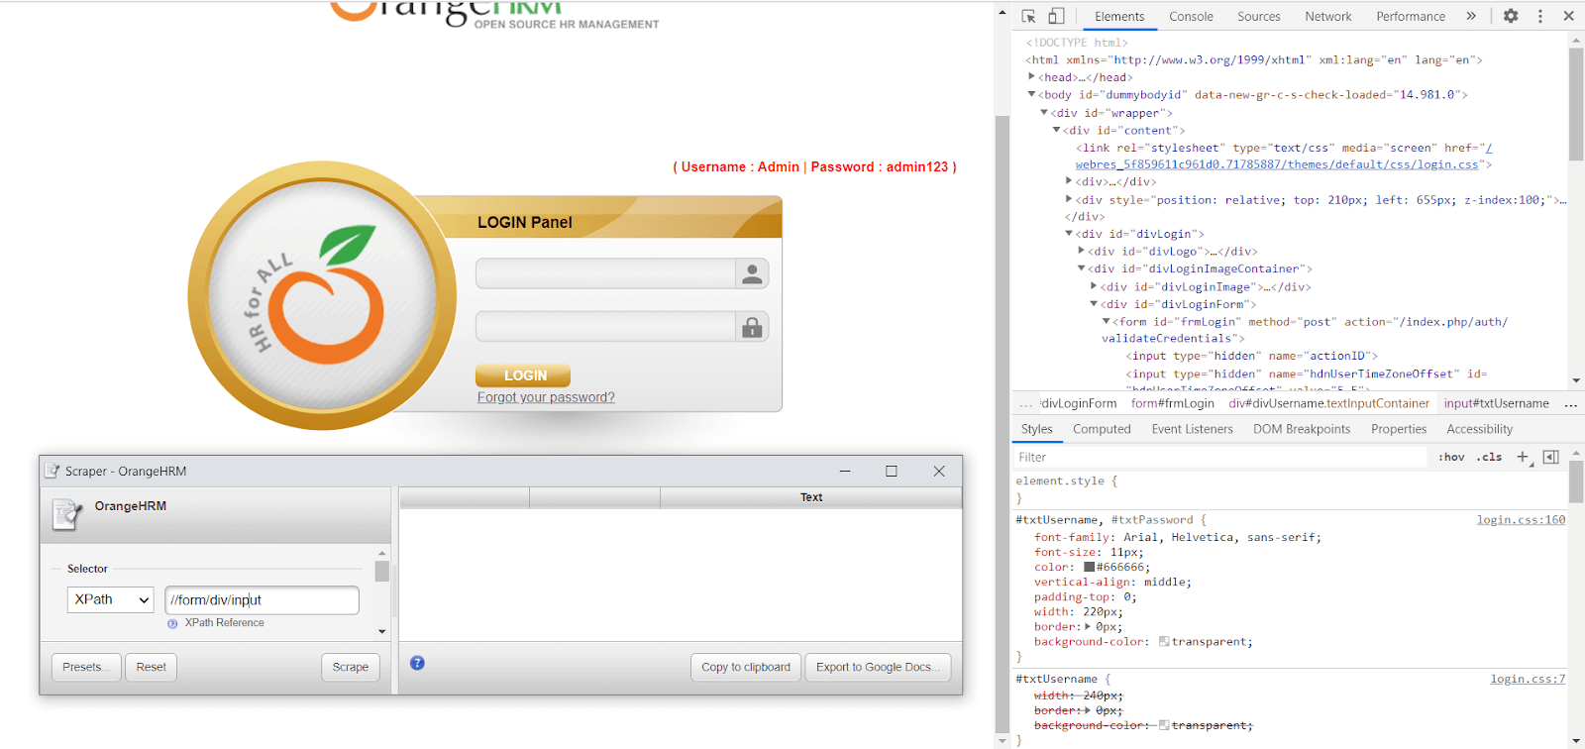Switch to the Console tab
The image size is (1585, 749).
(x=1191, y=16)
